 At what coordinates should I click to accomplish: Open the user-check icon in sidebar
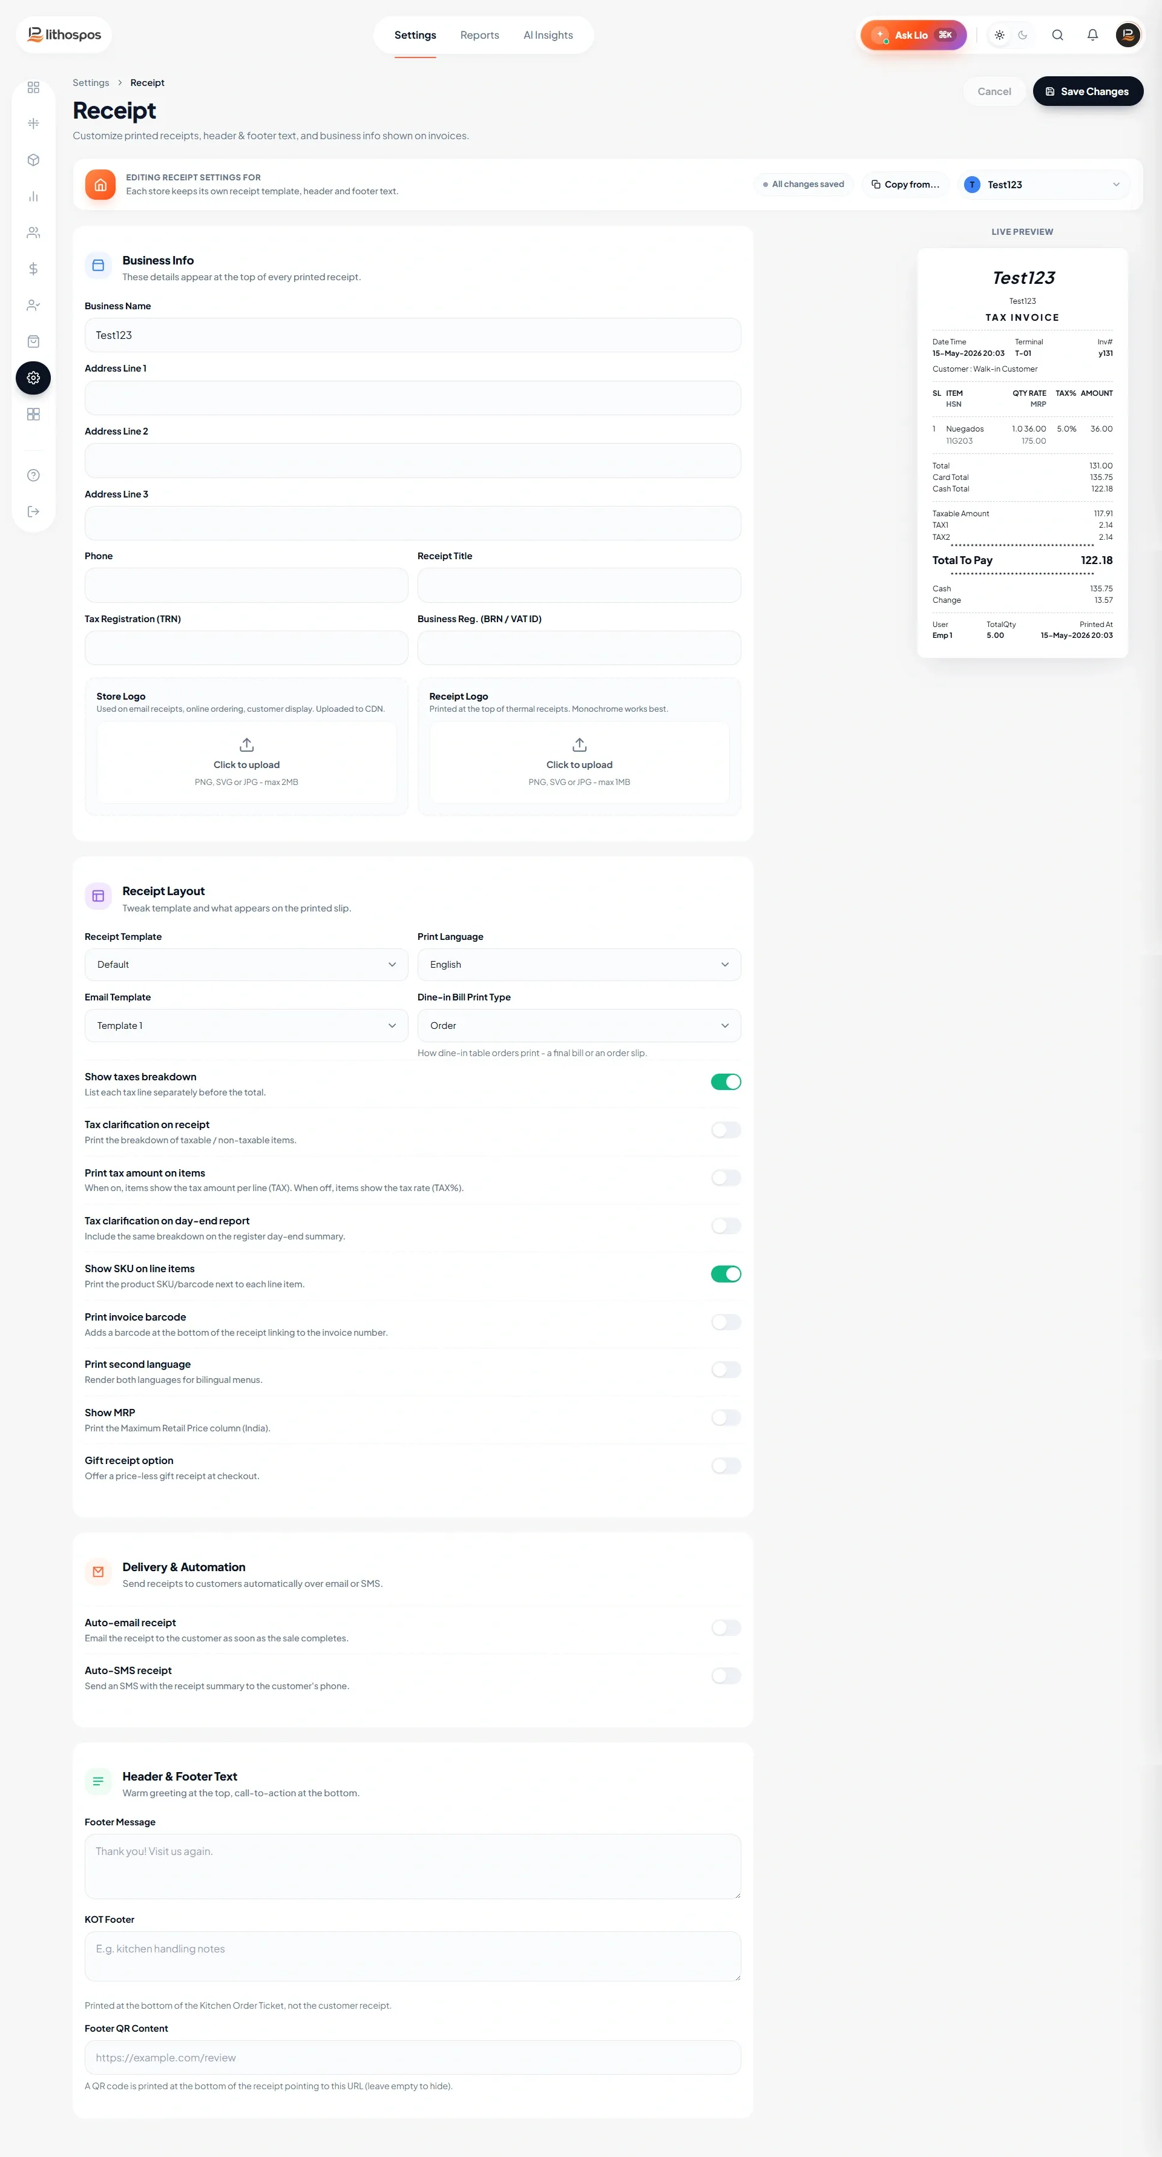click(x=33, y=305)
